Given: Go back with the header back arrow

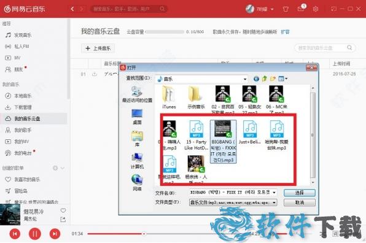Looking at the screenshot, I should pyautogui.click(x=72, y=9).
